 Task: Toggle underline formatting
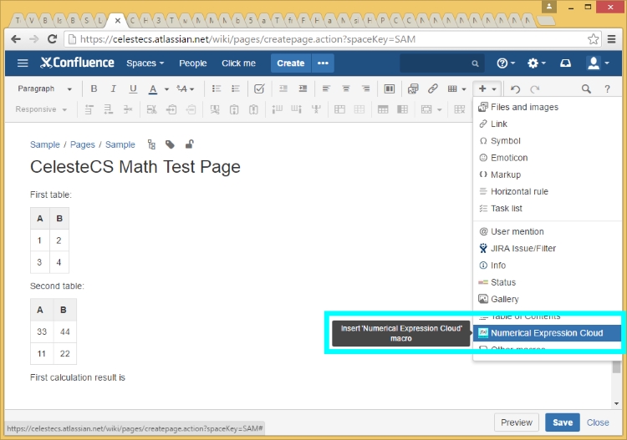coord(133,89)
